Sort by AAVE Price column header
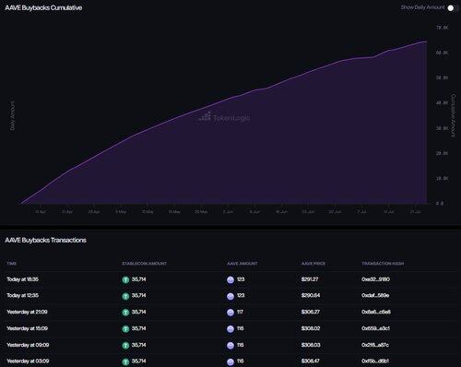461x367 pixels. coord(313,264)
